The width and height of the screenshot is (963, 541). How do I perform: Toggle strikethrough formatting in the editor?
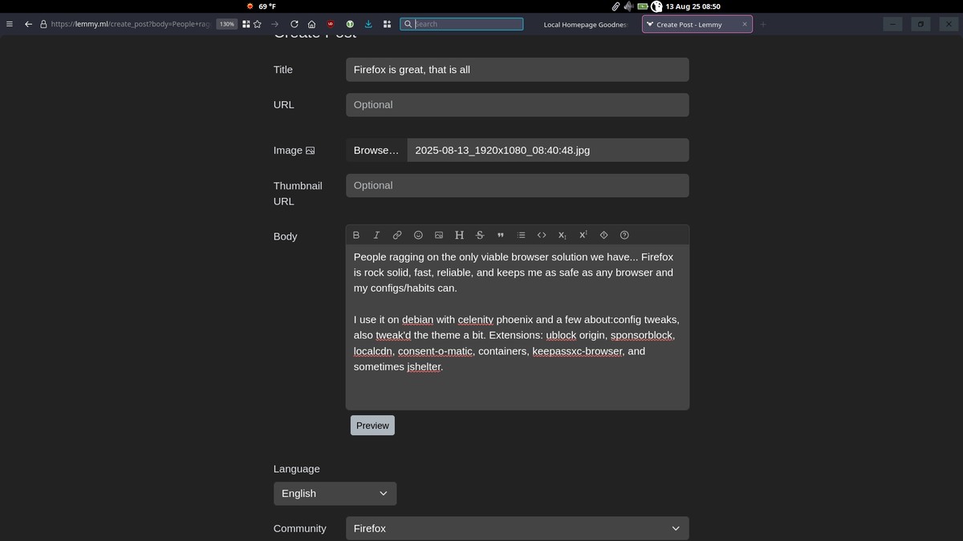point(479,235)
